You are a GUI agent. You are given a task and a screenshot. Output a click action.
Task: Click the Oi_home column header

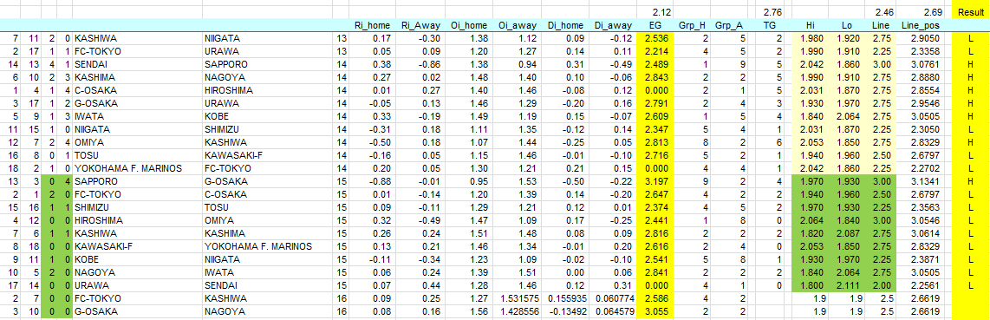[x=468, y=25]
